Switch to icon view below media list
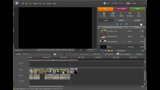 102,51
